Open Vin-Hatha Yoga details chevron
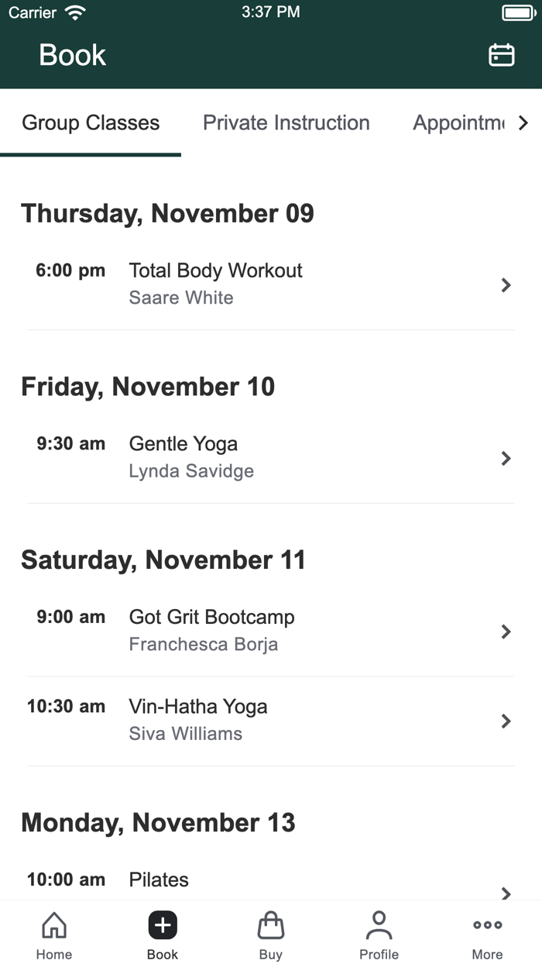 (506, 721)
